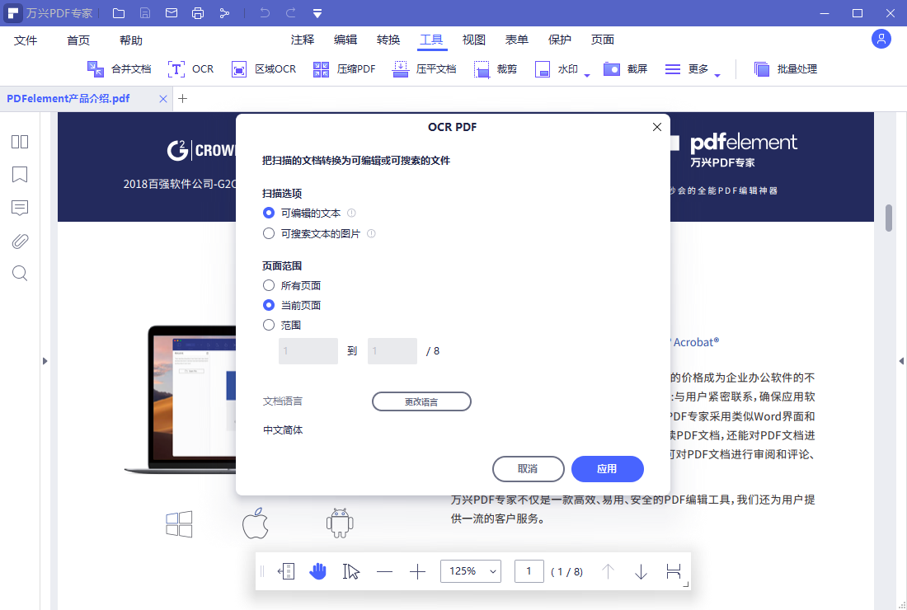The width and height of the screenshot is (907, 610).
Task: Click the user account avatar icon
Action: (881, 39)
